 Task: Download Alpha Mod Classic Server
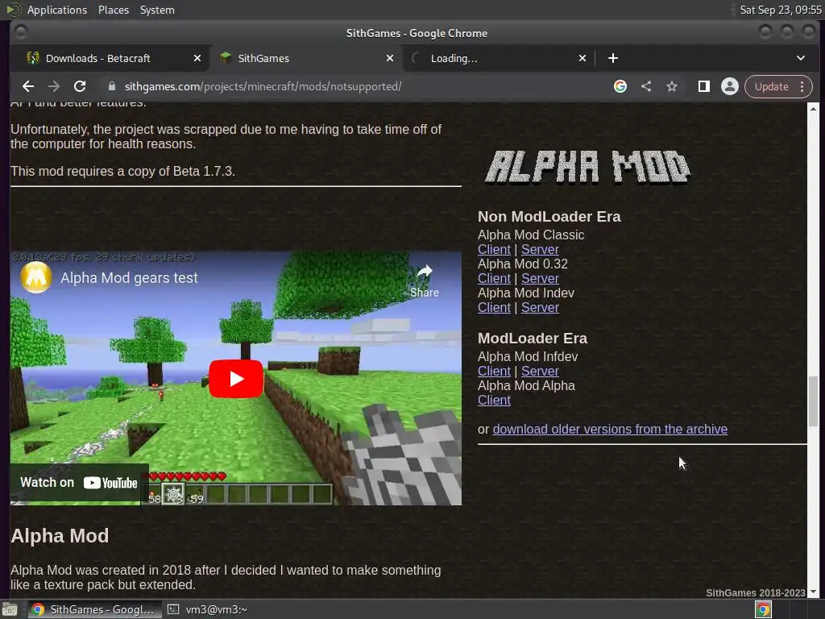point(540,250)
